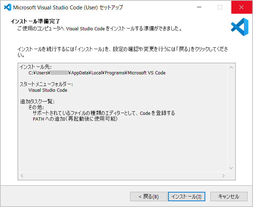This screenshot has height=207, width=253.
Task: Click the disabled maximize button
Action: click(220, 7)
